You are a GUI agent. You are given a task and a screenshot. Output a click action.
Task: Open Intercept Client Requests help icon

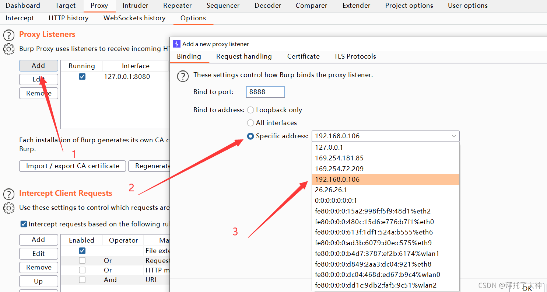point(8,194)
